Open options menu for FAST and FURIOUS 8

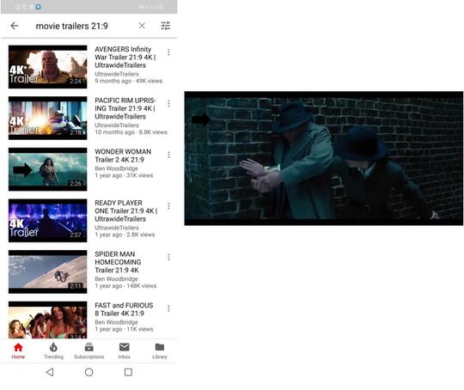point(168,308)
